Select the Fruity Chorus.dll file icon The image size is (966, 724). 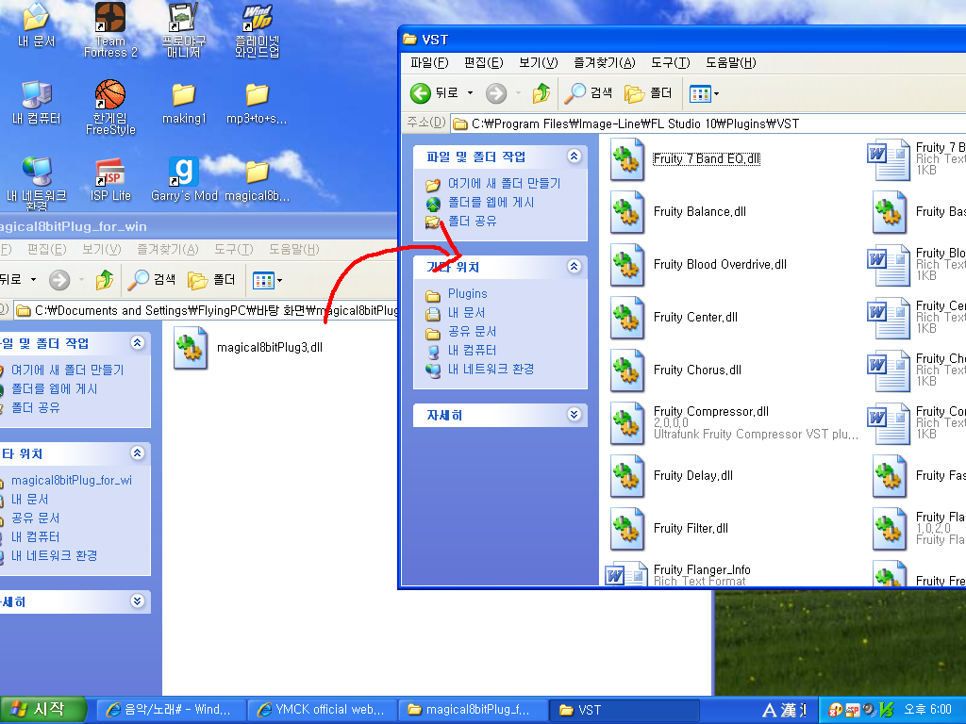point(627,370)
